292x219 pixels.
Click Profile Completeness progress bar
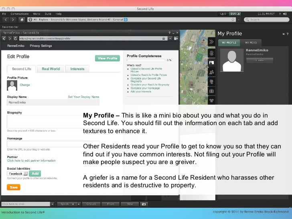tap(146, 60)
